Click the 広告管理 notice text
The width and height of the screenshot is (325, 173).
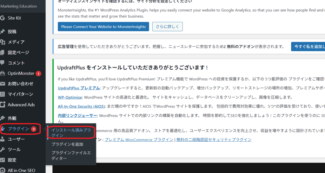point(171,47)
